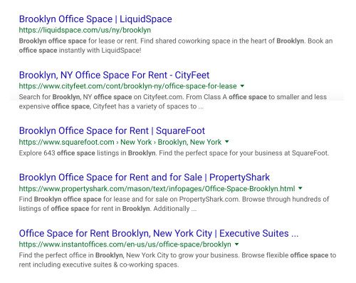Open Executive Suites Brooklyn office result
The height and width of the screenshot is (283, 356).
point(159,233)
